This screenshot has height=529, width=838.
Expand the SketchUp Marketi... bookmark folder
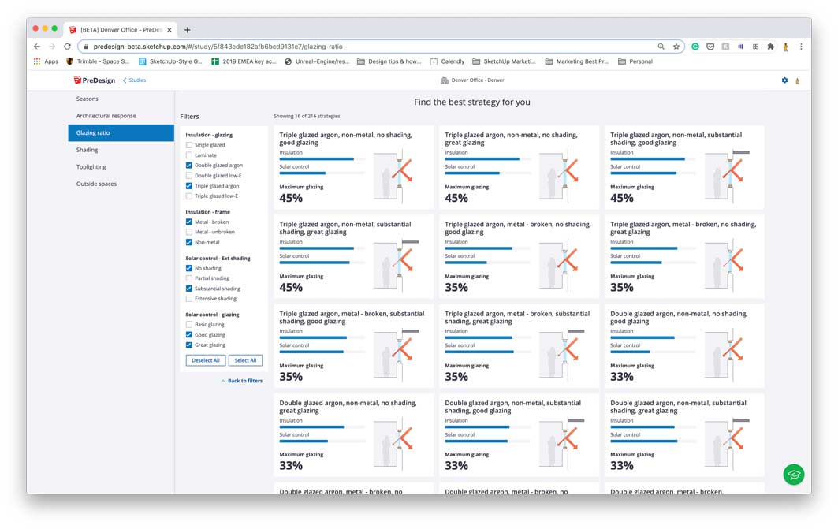(x=504, y=61)
